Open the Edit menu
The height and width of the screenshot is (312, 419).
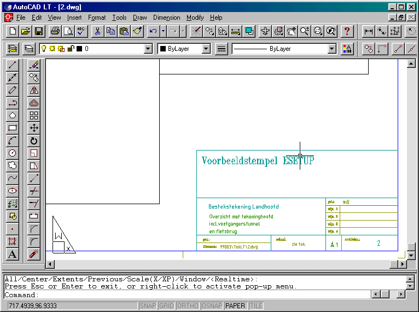click(x=37, y=18)
